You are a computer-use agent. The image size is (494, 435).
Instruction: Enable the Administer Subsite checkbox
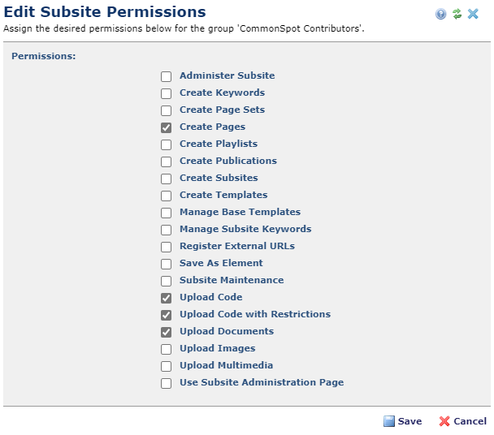tap(167, 76)
